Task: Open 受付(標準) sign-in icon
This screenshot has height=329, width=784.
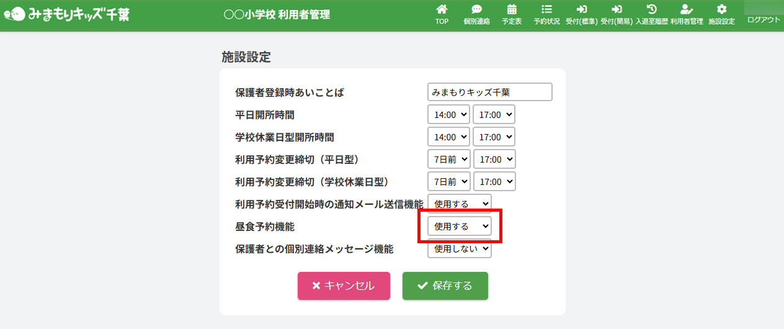Action: pos(581,10)
